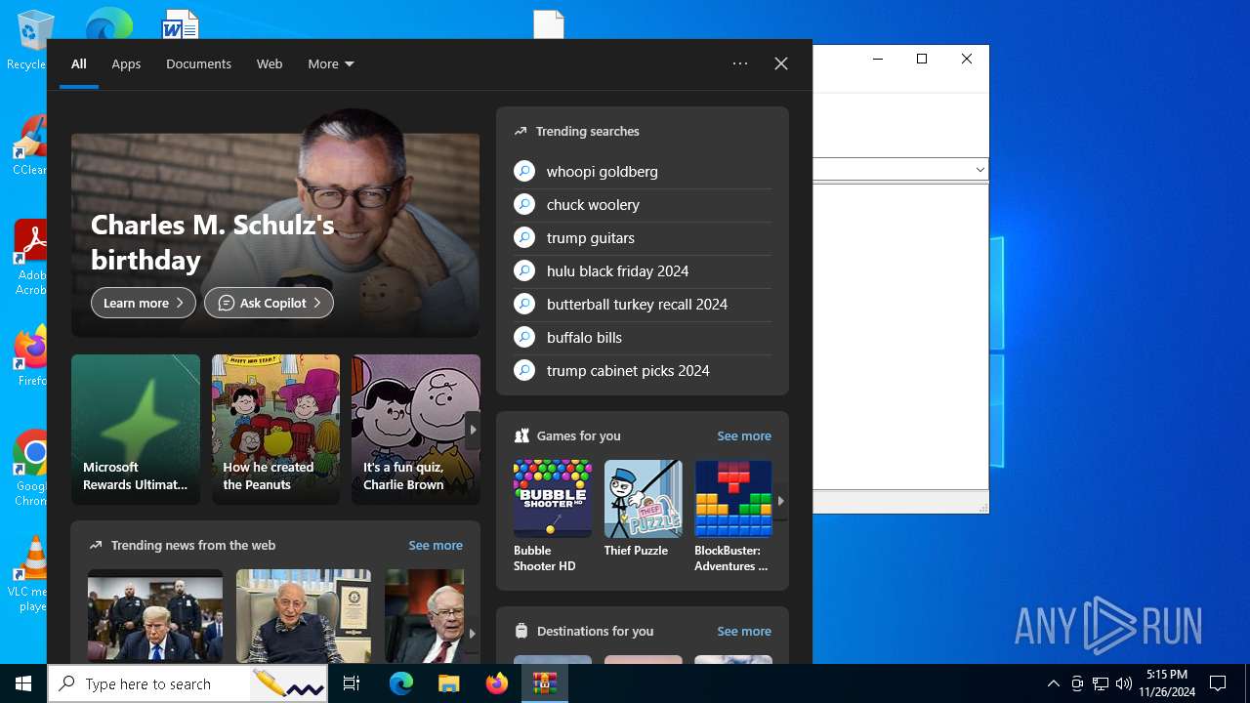This screenshot has width=1250, height=703.
Task: Open the notification center icon
Action: [1218, 683]
